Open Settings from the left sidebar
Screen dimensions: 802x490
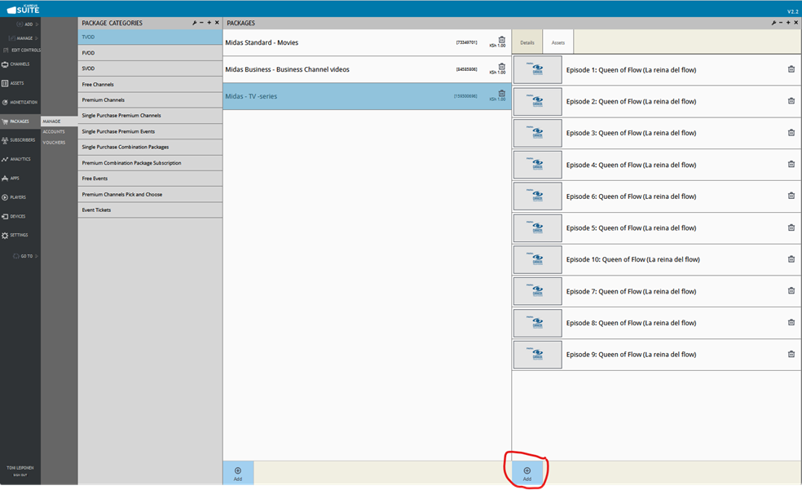click(18, 236)
